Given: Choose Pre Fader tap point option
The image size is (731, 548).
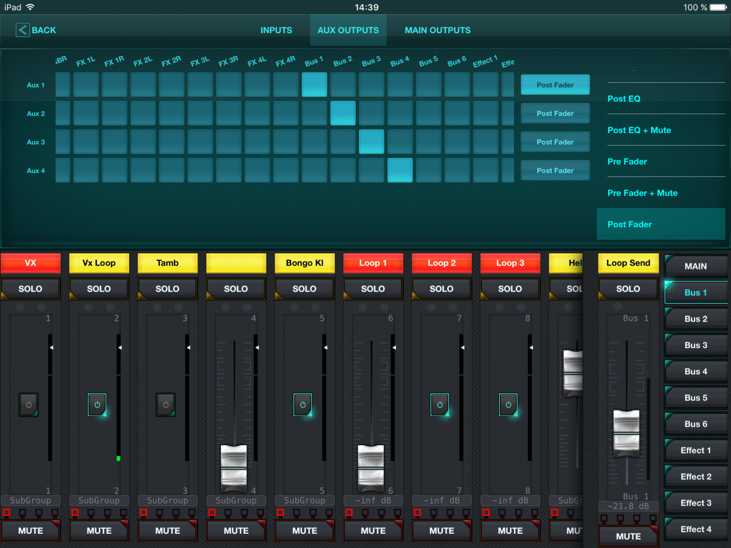Looking at the screenshot, I should [x=661, y=162].
